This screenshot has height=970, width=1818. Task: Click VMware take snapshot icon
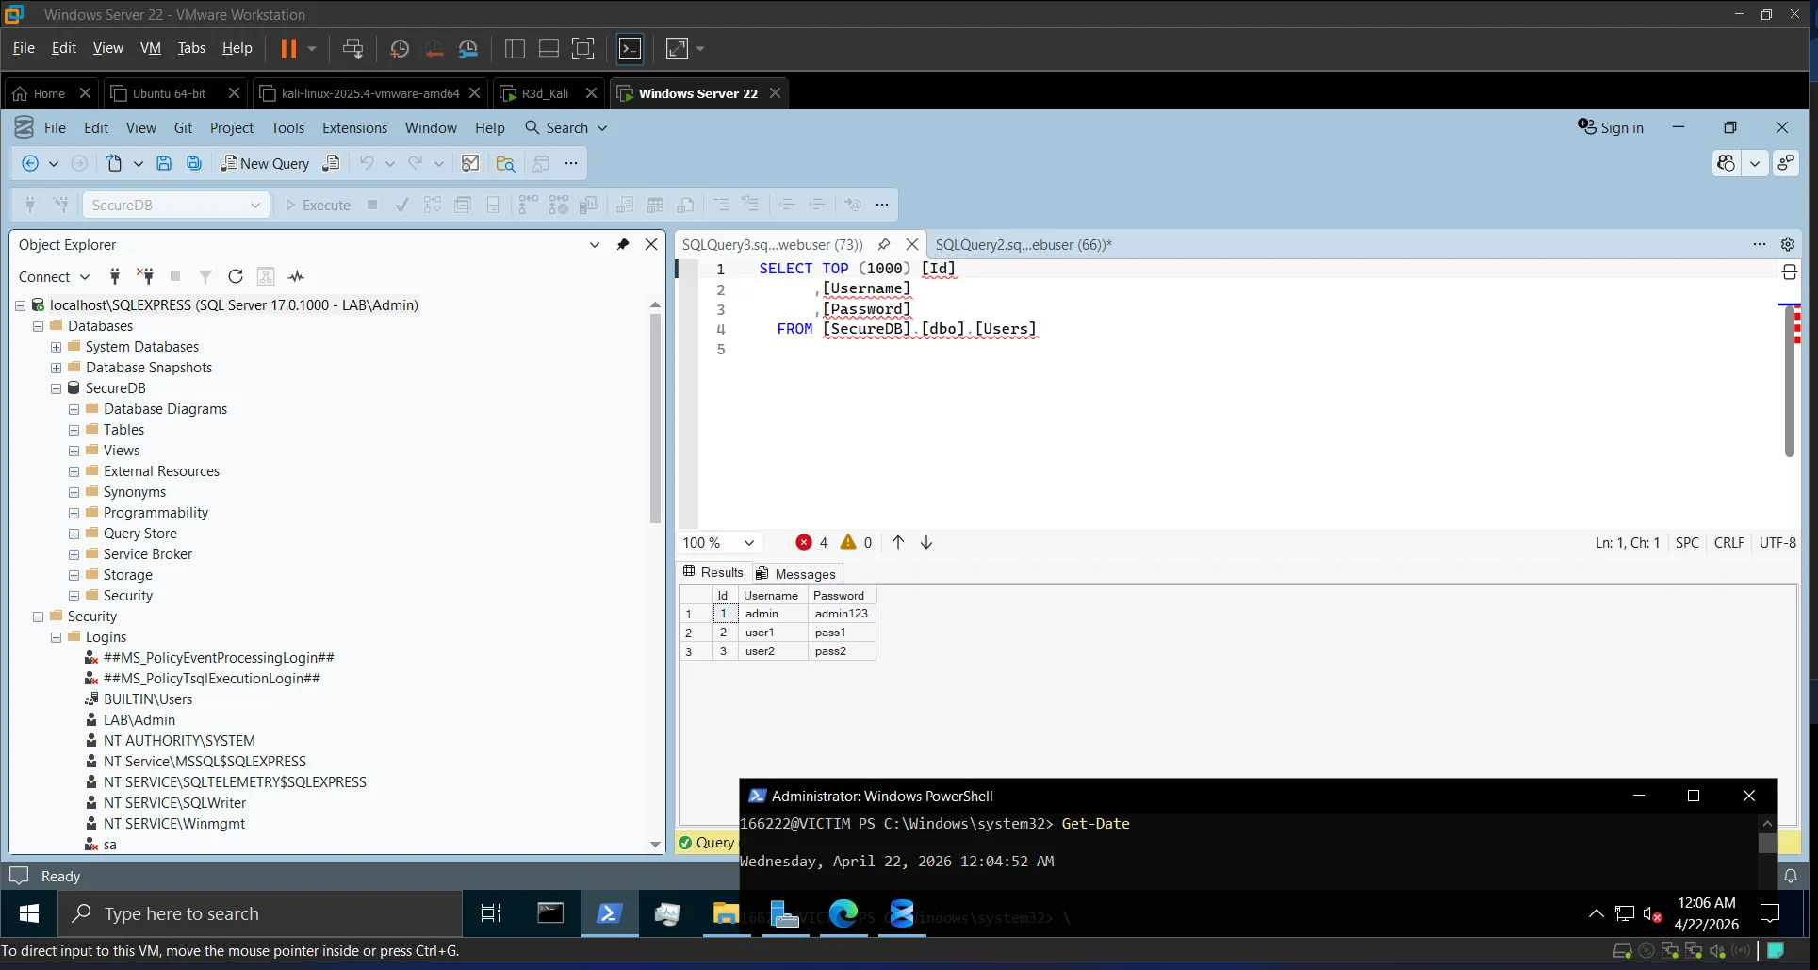(400, 48)
